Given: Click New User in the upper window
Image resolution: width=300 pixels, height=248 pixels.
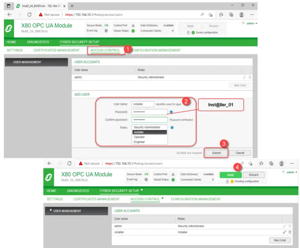Looking at the screenshot, I should pyautogui.click(x=240, y=85).
